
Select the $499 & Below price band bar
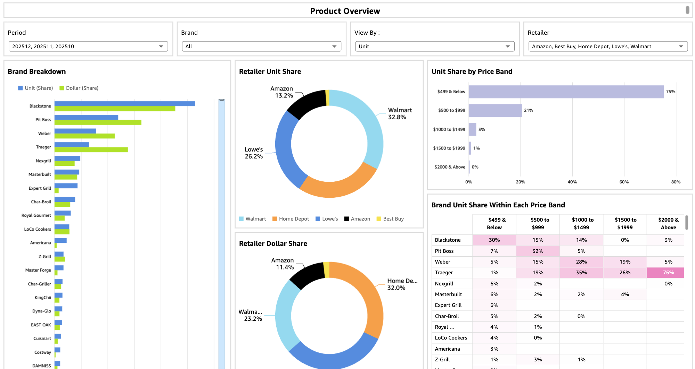tap(566, 92)
